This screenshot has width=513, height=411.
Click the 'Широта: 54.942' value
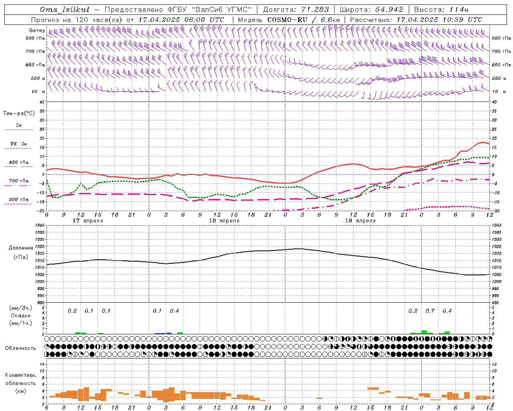click(x=372, y=10)
